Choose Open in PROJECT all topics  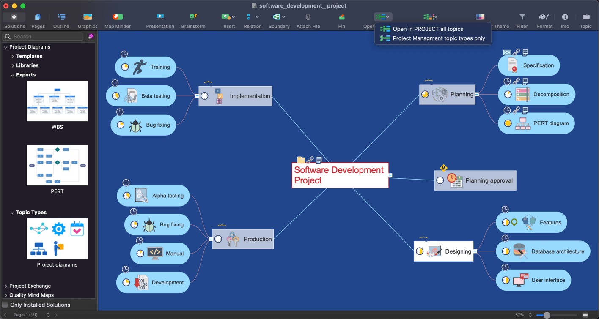coord(428,29)
